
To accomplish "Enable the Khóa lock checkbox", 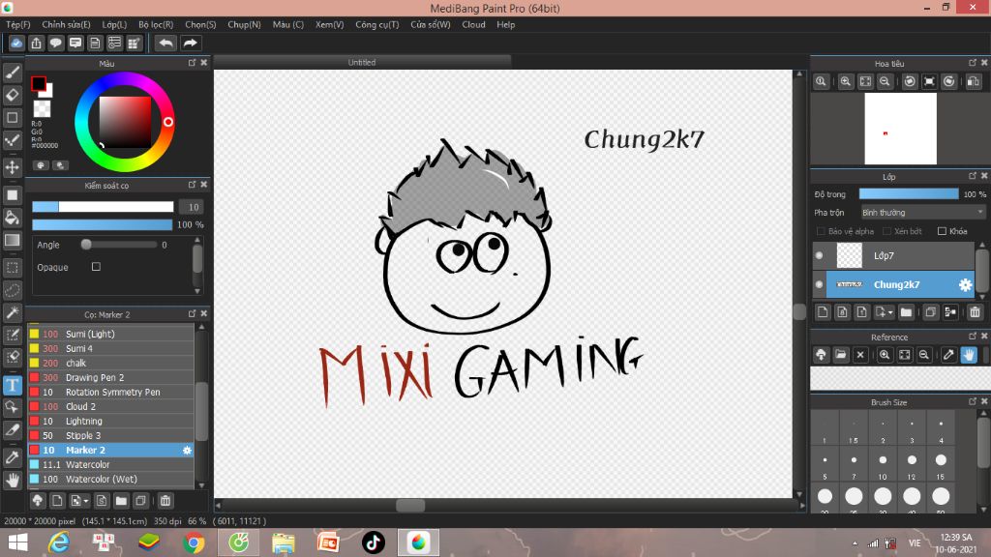I will (x=942, y=231).
